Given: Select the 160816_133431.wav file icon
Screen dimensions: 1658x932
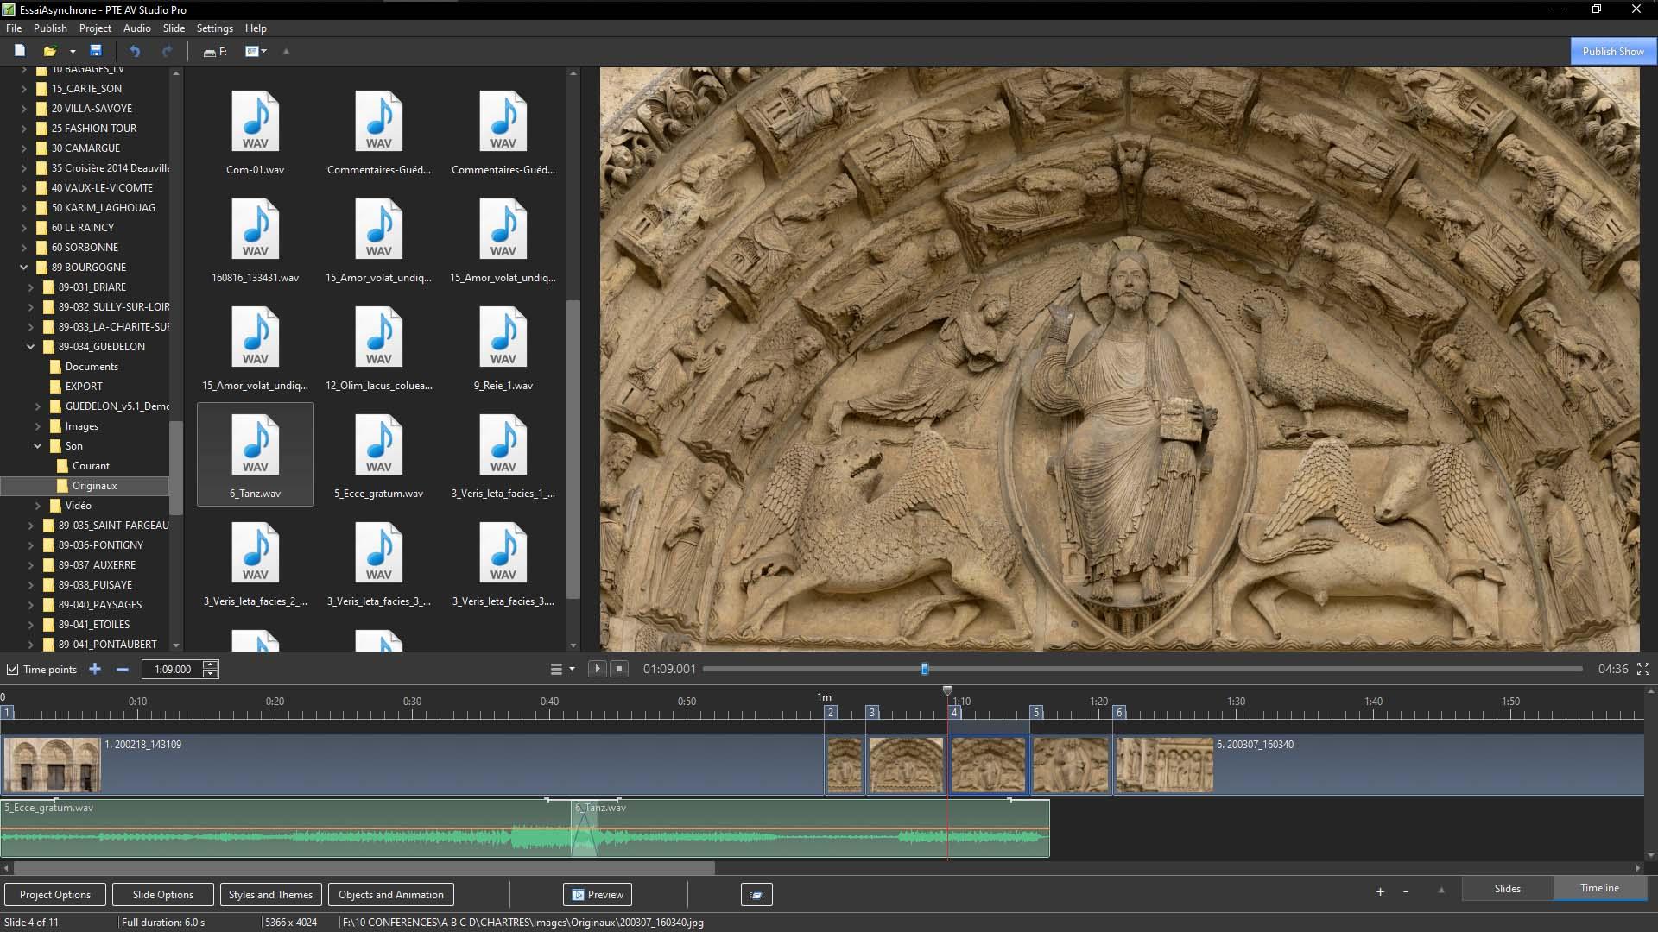Looking at the screenshot, I should point(256,230).
